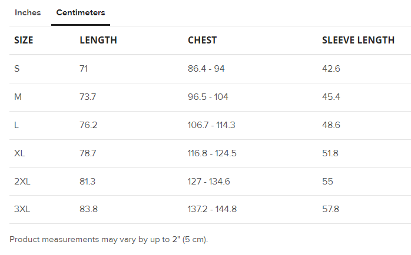Image resolution: width=411 pixels, height=255 pixels.
Task: Select the XL size row label
Action: 19,153
